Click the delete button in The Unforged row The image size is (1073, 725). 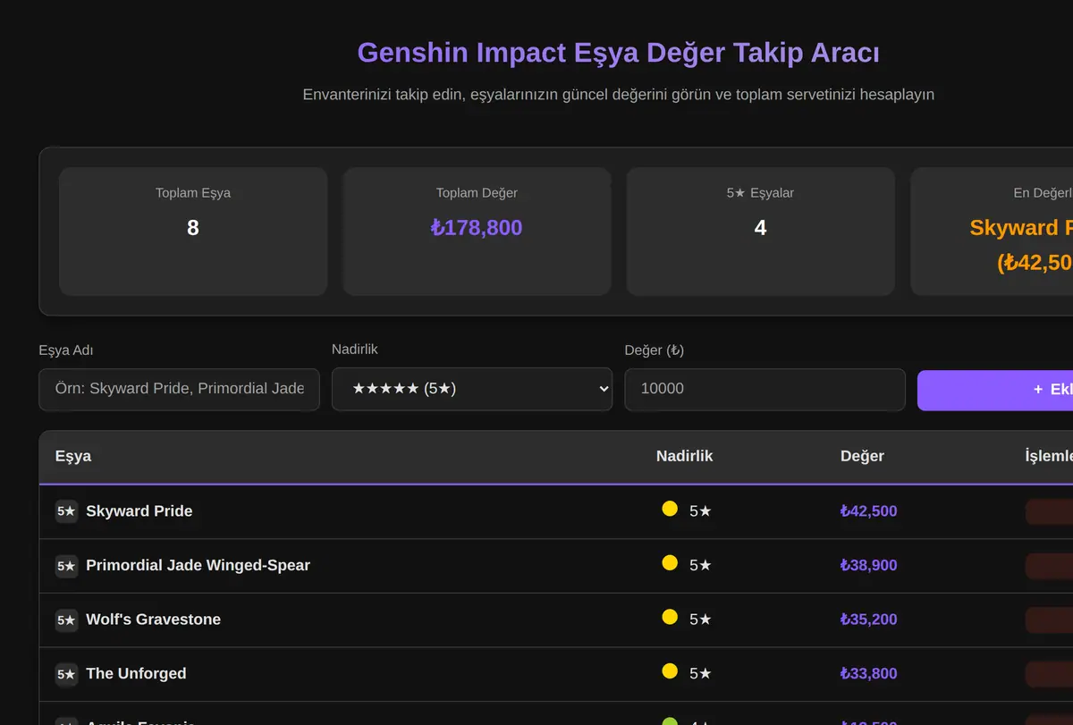(1049, 674)
